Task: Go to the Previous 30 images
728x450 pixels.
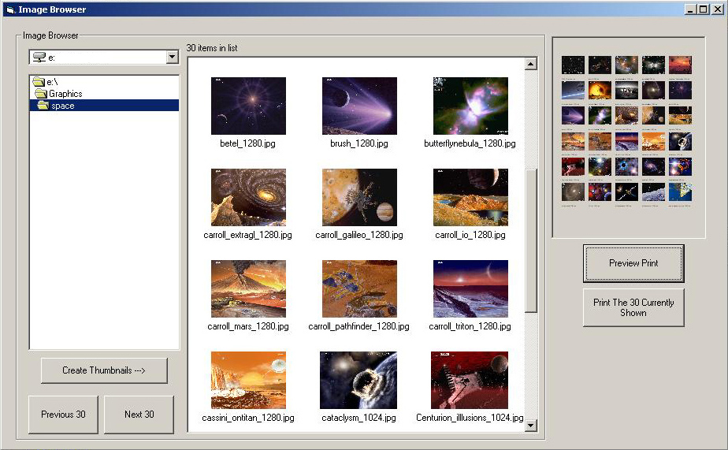Action: click(63, 415)
